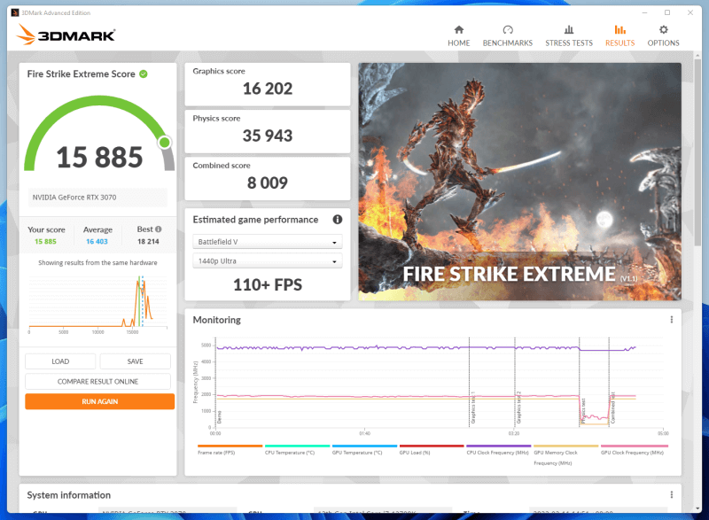Open System information three-dot menu
The width and height of the screenshot is (709, 520).
pyautogui.click(x=672, y=494)
